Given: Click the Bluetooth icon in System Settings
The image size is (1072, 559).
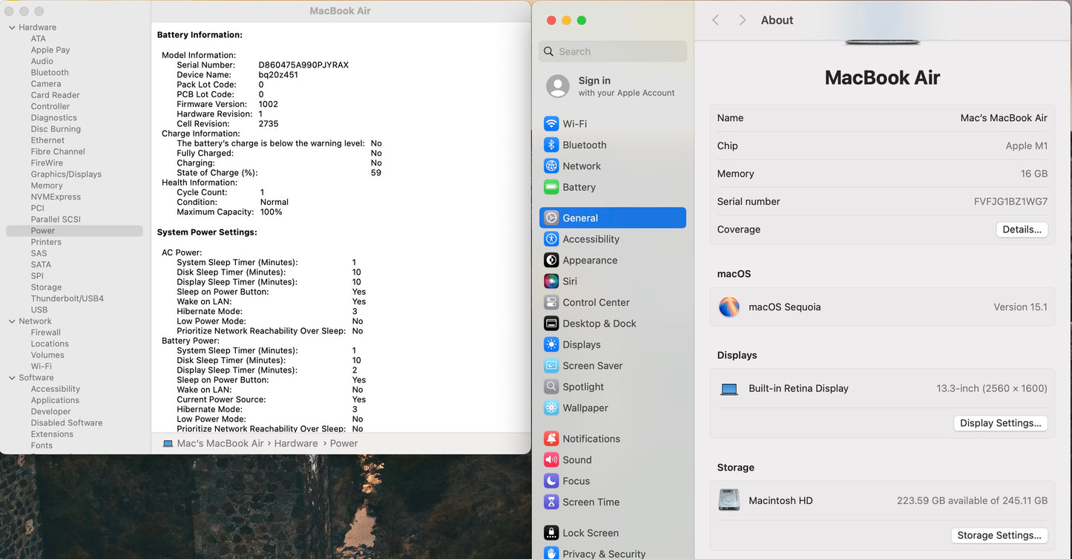Looking at the screenshot, I should coord(551,146).
